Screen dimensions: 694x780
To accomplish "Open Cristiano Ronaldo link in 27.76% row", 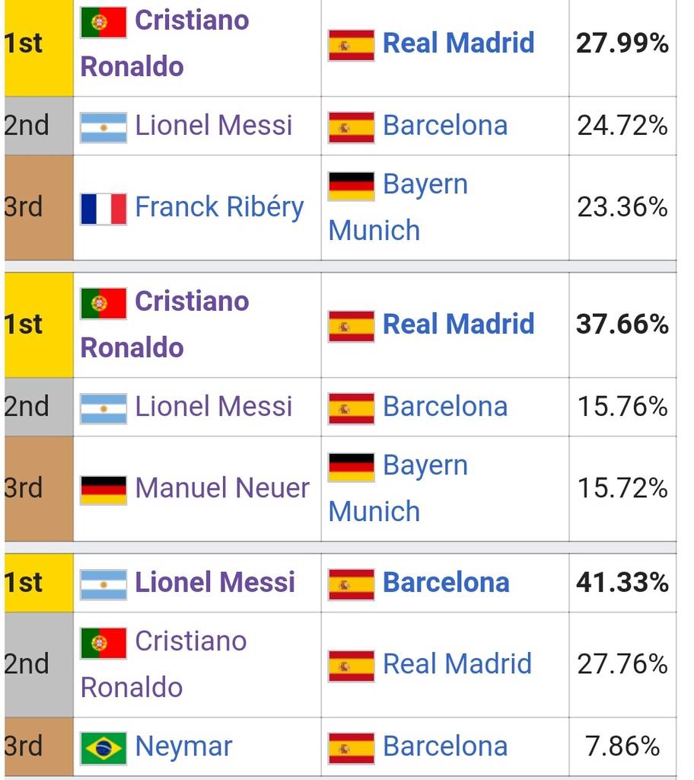I will coord(164,664).
